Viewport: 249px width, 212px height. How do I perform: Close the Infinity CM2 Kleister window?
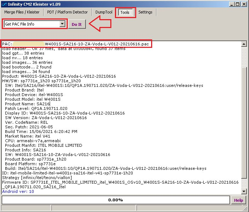[x=244, y=4]
